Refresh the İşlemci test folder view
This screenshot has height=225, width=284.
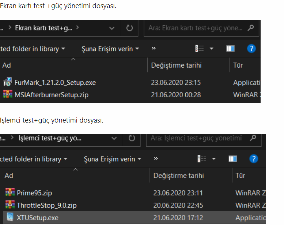click(132, 138)
